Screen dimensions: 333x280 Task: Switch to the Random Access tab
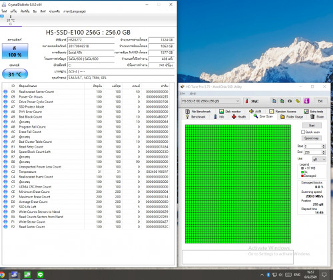click(282, 111)
